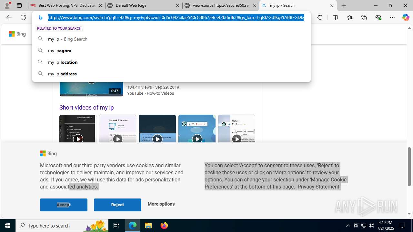413x232 pixels.
Task: Choose suggestion 'my ip location'
Action: click(x=171, y=62)
